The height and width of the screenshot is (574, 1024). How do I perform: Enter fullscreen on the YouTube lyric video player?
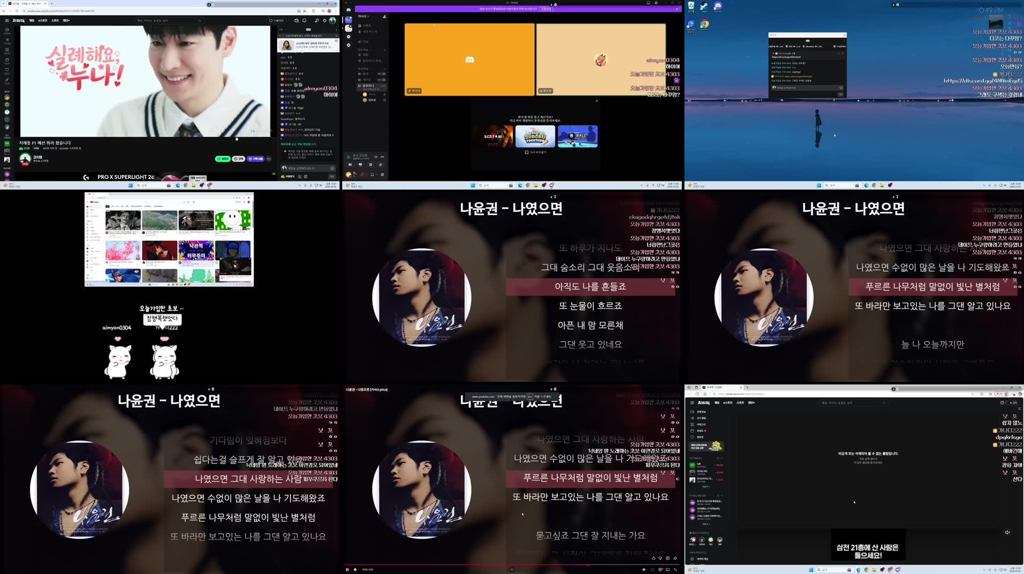[675, 570]
